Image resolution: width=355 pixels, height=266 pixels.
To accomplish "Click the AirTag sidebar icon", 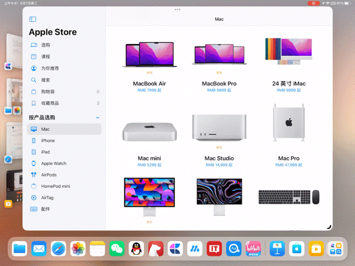I will (x=34, y=197).
